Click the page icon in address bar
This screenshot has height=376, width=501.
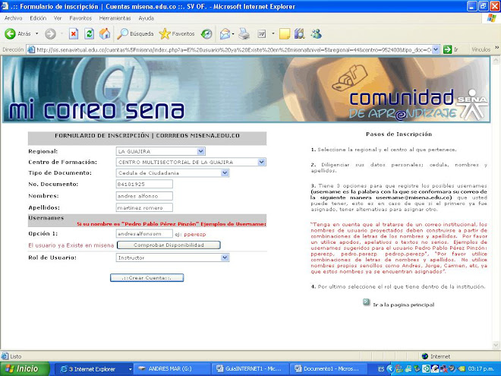click(x=31, y=49)
